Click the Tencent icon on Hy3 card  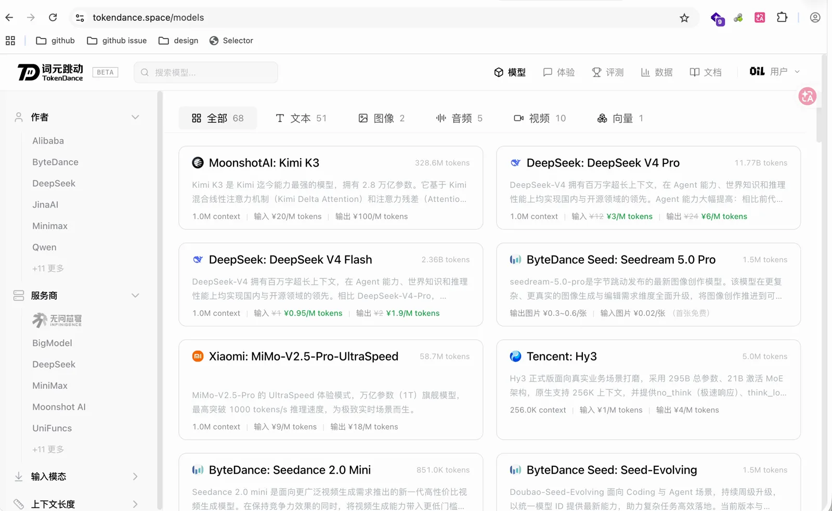point(515,356)
